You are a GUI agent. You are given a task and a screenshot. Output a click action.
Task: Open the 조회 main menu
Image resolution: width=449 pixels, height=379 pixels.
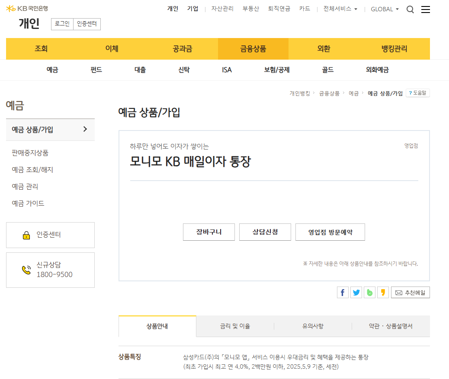click(41, 49)
